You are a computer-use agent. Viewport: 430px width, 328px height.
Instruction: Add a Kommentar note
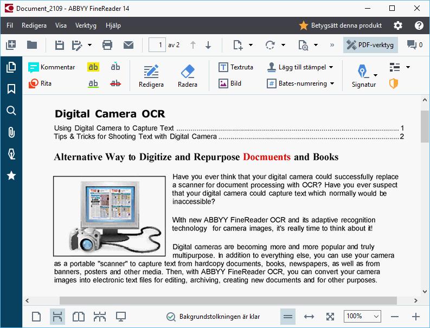[x=52, y=67]
